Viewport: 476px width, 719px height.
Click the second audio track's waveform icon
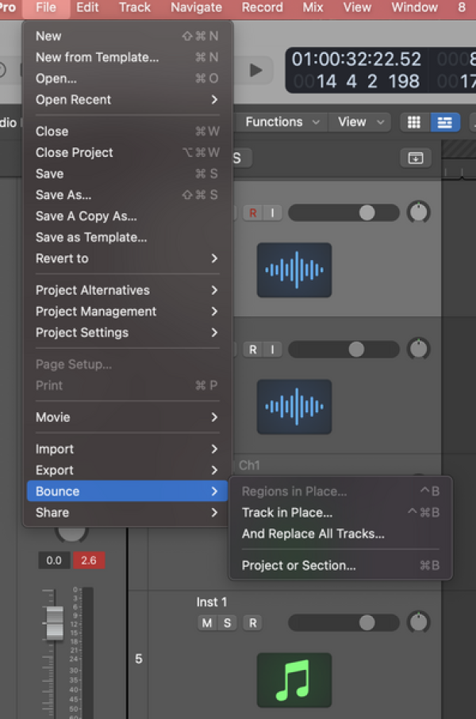[294, 407]
